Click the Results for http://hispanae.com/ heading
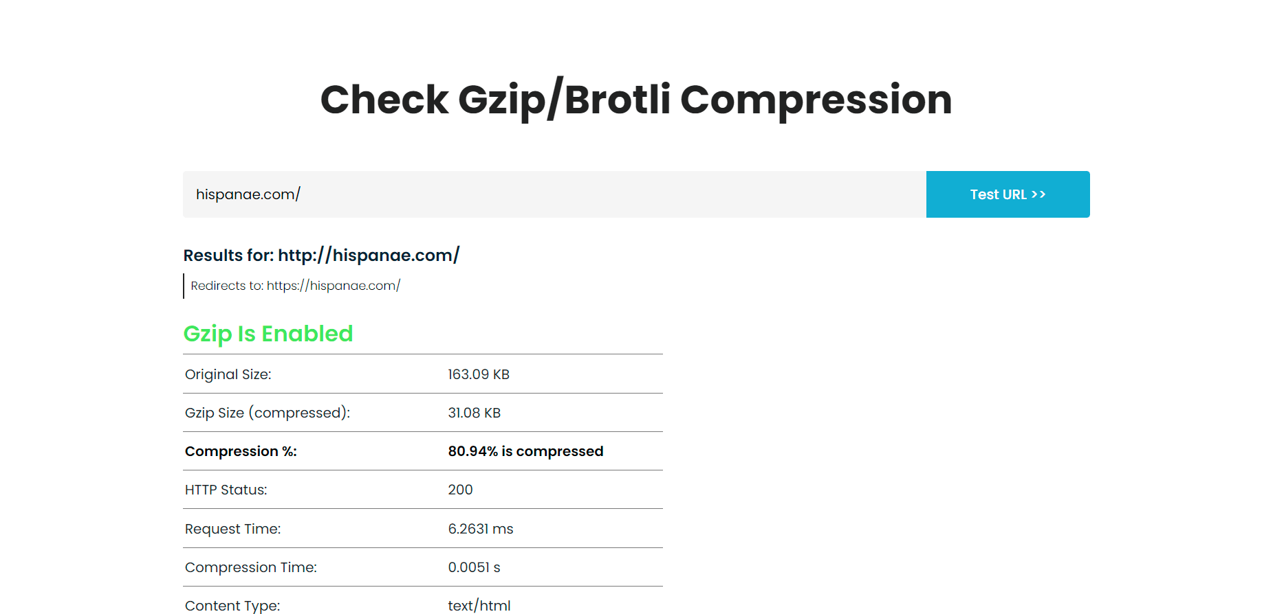1273x614 pixels. pyautogui.click(x=321, y=255)
